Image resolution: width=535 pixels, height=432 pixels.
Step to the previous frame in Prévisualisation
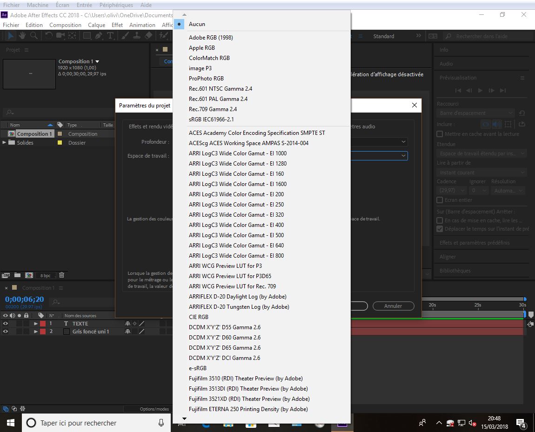coord(469,90)
